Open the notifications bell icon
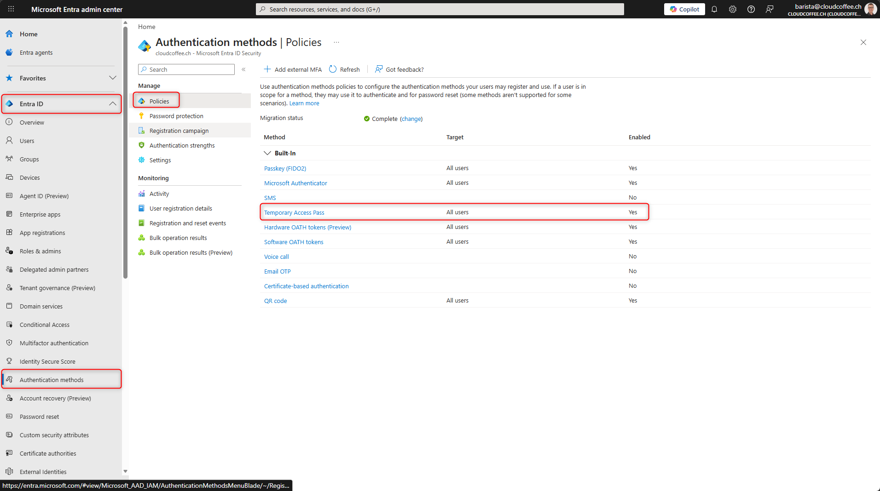The image size is (880, 491). click(714, 9)
